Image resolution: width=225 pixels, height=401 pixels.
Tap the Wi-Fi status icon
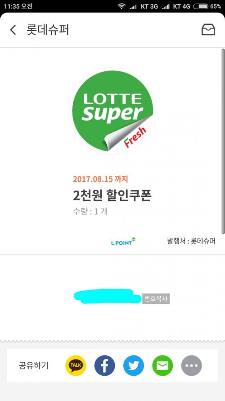122,6
